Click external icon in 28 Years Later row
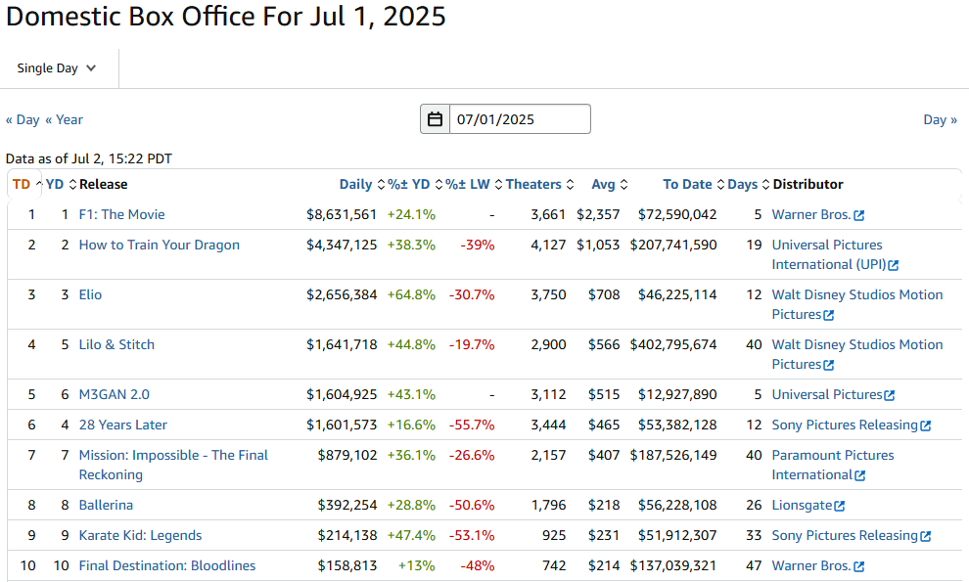Viewport: 969px width, 582px height. (x=925, y=425)
